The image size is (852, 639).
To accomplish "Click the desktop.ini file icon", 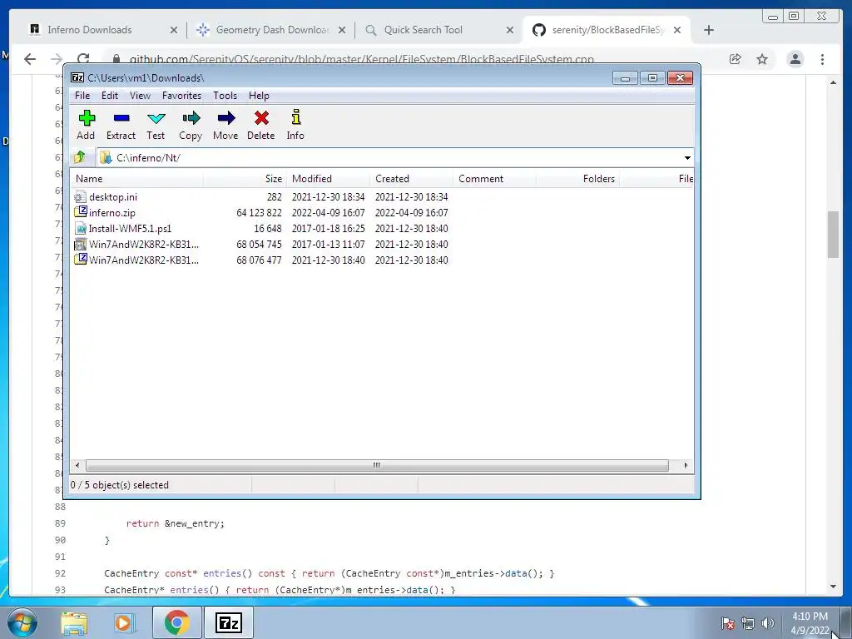I will tap(81, 196).
